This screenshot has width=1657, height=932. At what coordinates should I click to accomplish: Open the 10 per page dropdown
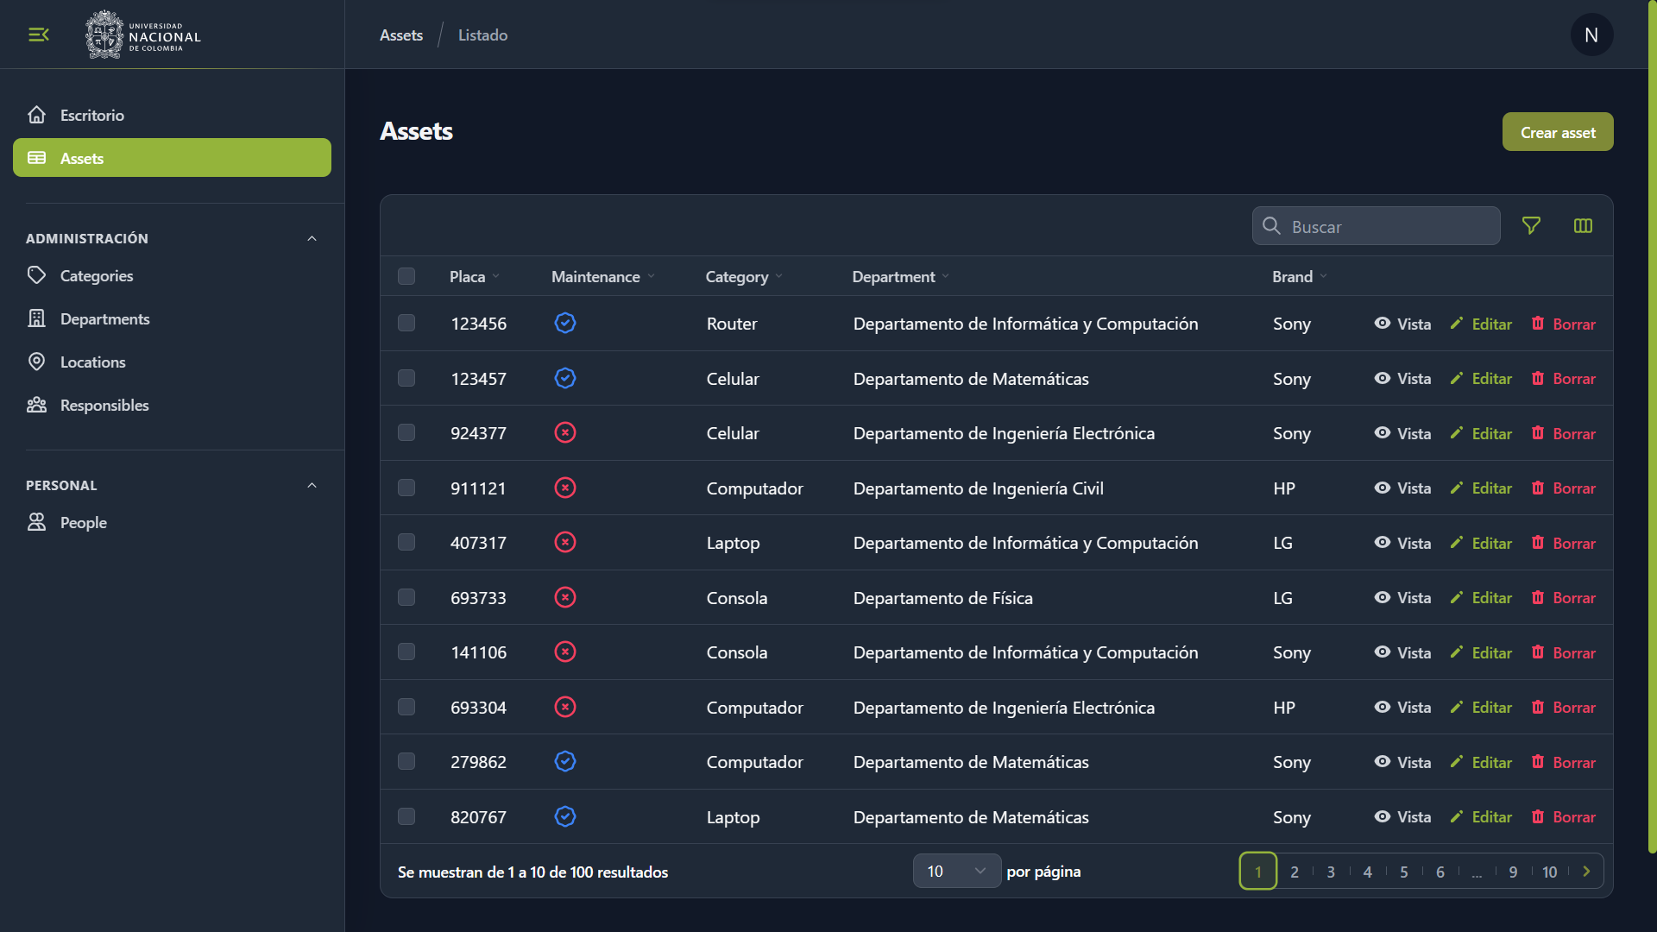click(956, 872)
